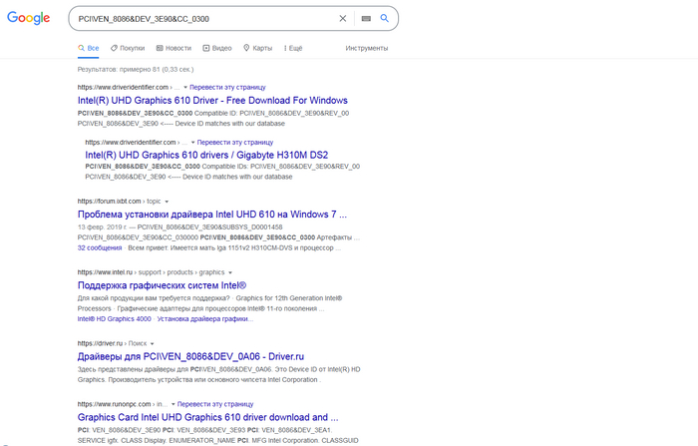Select the Все tab
Image resolution: width=698 pixels, height=446 pixels.
click(x=88, y=48)
